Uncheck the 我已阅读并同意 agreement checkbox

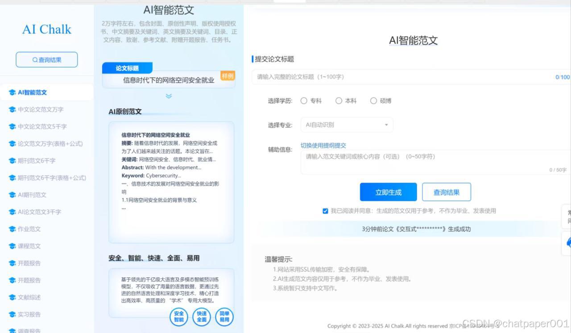pos(325,211)
